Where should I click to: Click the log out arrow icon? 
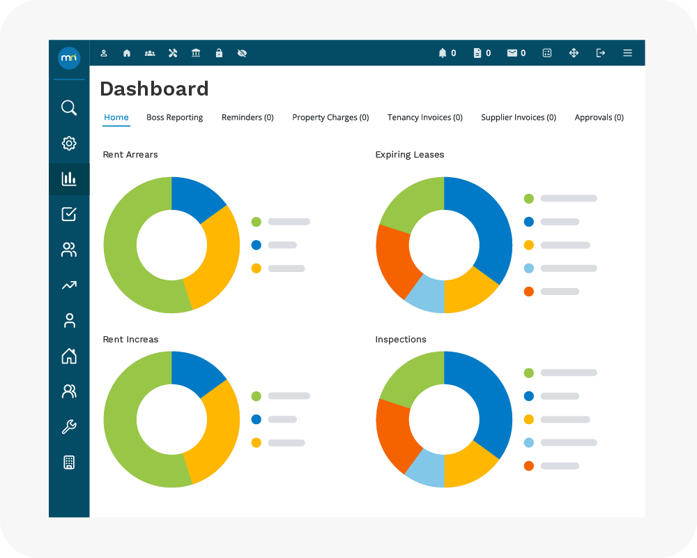pos(600,53)
